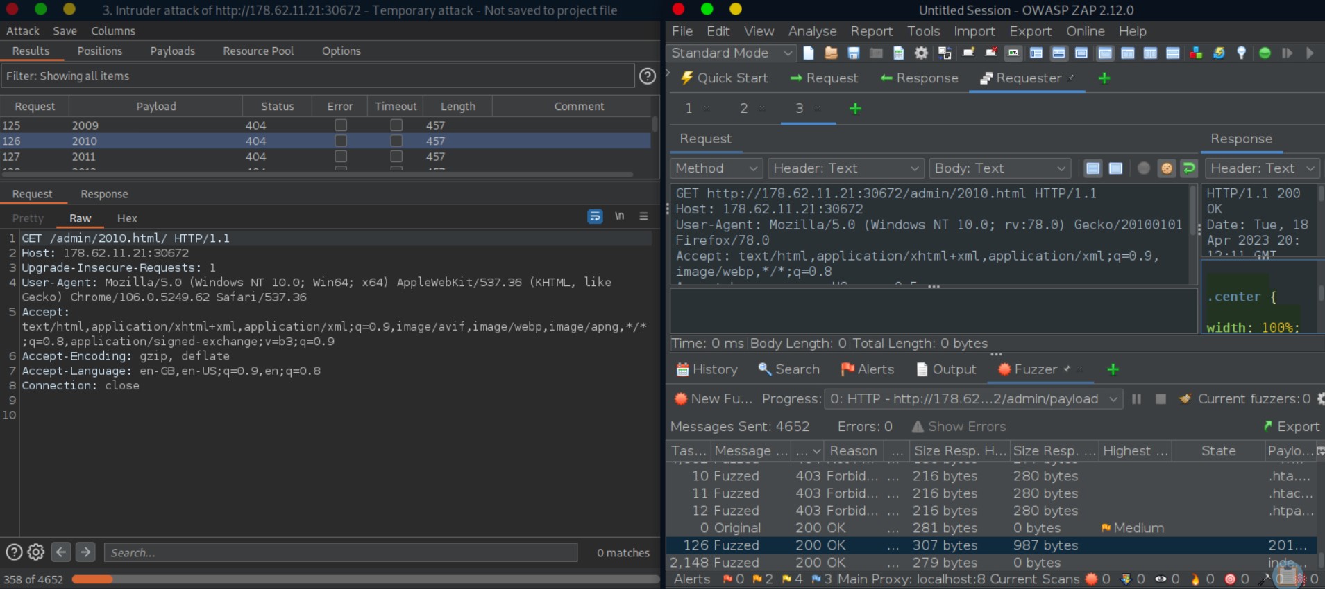Click Export button in Fuzzer panel
Screen dimensions: 1325x589
[x=1291, y=427]
